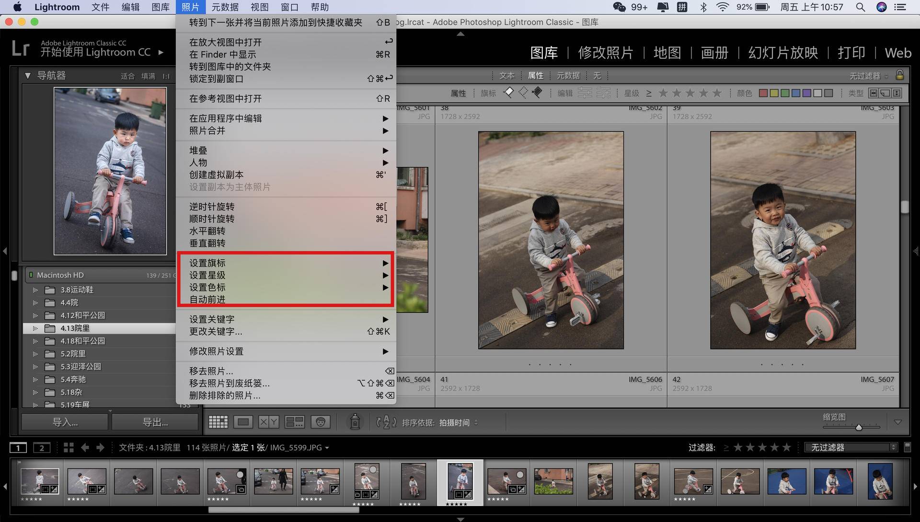The height and width of the screenshot is (522, 920).
Task: Filter by flagged photos flag
Action: click(x=508, y=93)
